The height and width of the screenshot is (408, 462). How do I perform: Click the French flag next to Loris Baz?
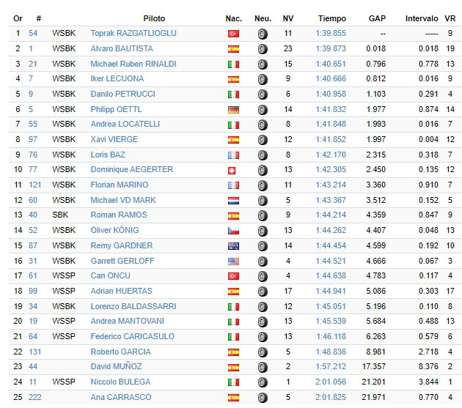[233, 155]
